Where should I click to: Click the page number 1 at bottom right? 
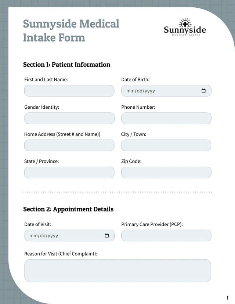[228, 297]
